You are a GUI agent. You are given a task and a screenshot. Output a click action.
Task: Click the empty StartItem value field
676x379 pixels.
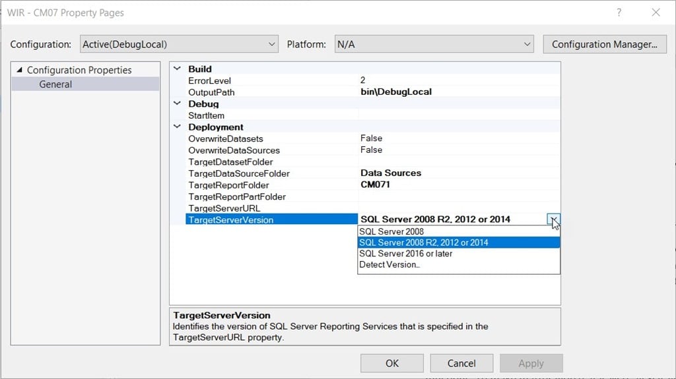pos(459,115)
